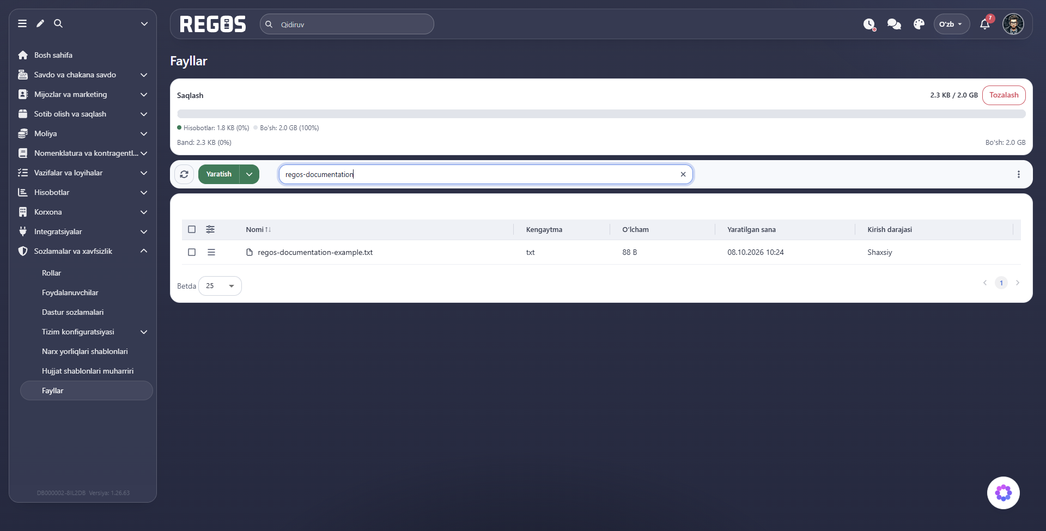Click the refresh file list button

[x=184, y=174]
